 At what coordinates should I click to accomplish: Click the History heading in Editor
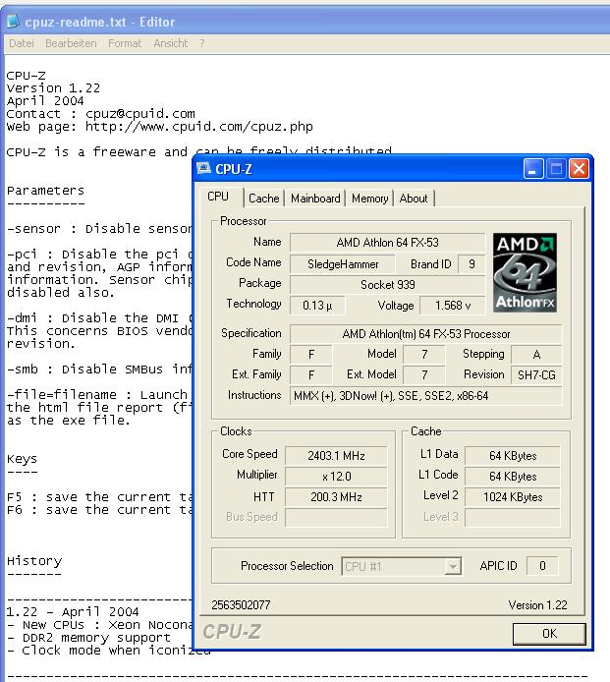click(34, 561)
